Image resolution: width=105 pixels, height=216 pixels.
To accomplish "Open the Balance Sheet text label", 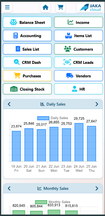I will 32,22.
